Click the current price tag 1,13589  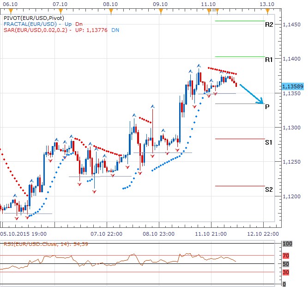pos(292,86)
